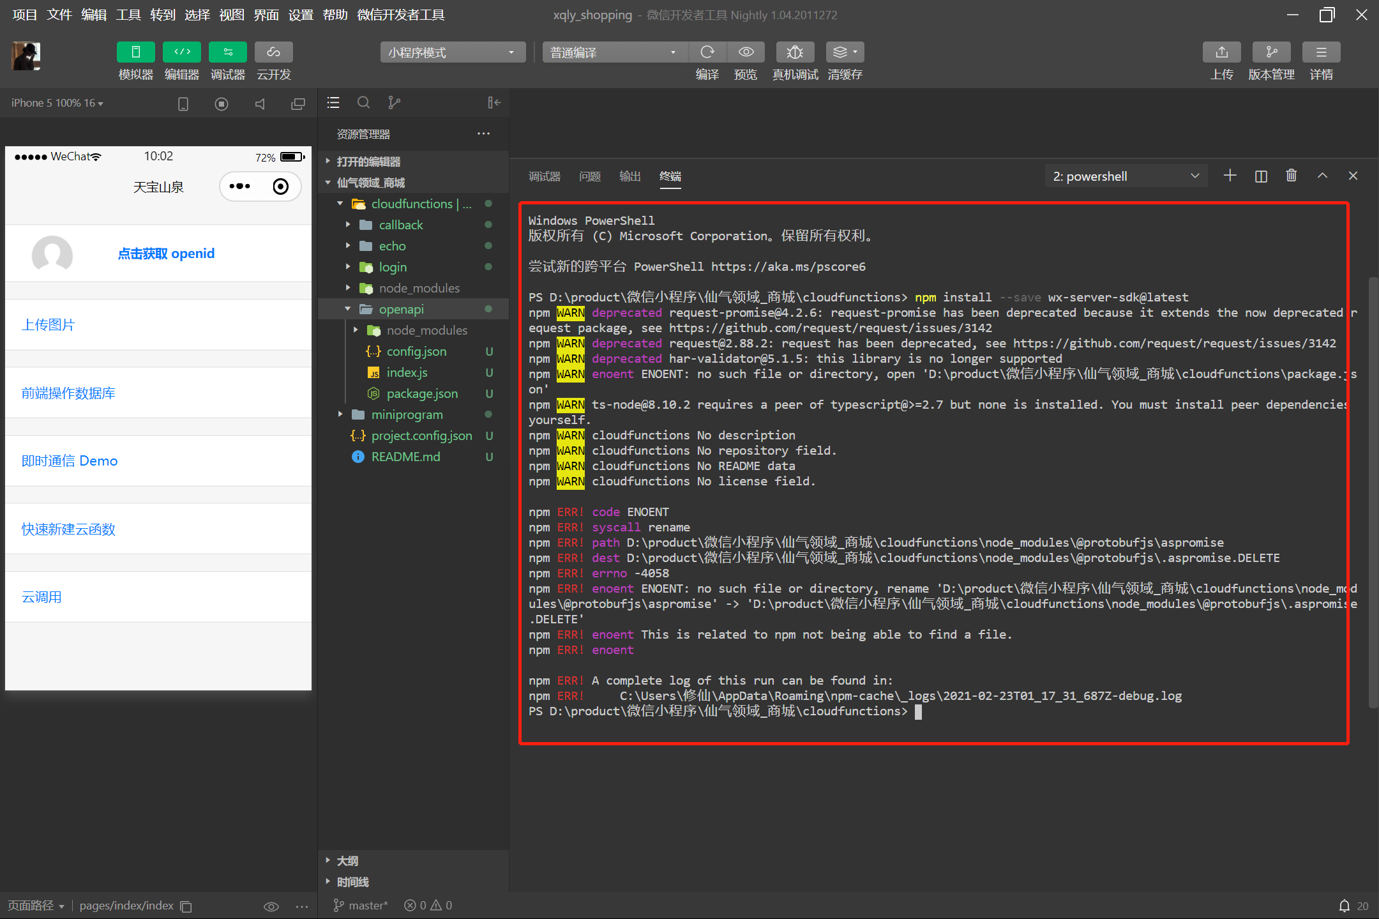
Task: Expand the opened editors section
Action: pyautogui.click(x=414, y=162)
